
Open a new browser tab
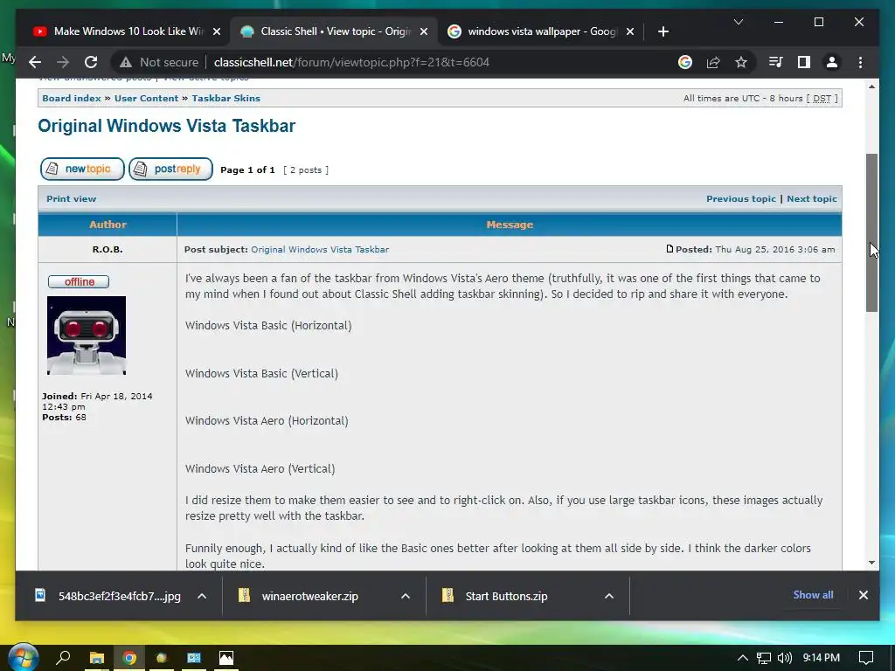663,31
